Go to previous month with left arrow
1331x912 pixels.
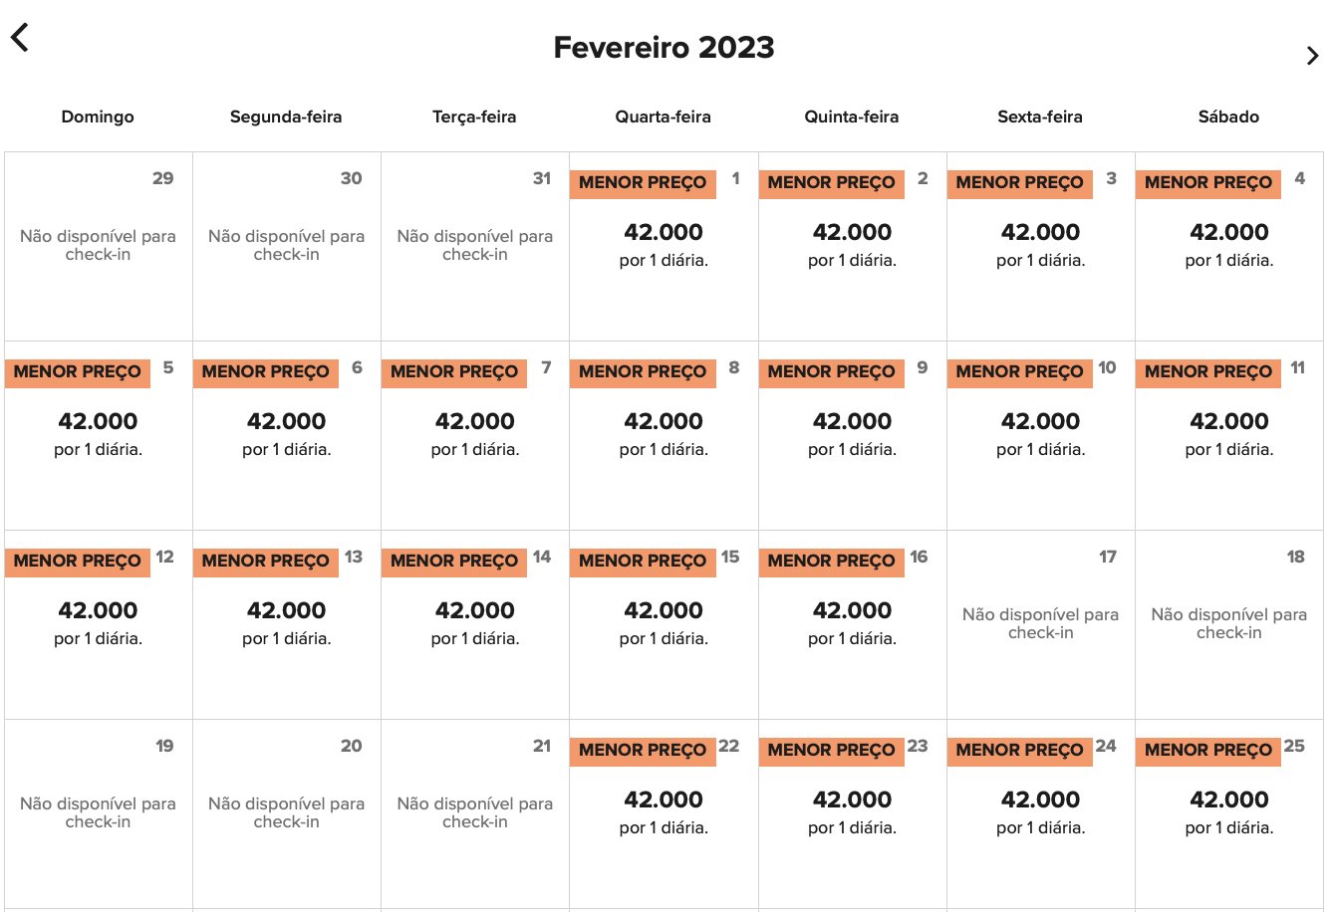click(20, 38)
